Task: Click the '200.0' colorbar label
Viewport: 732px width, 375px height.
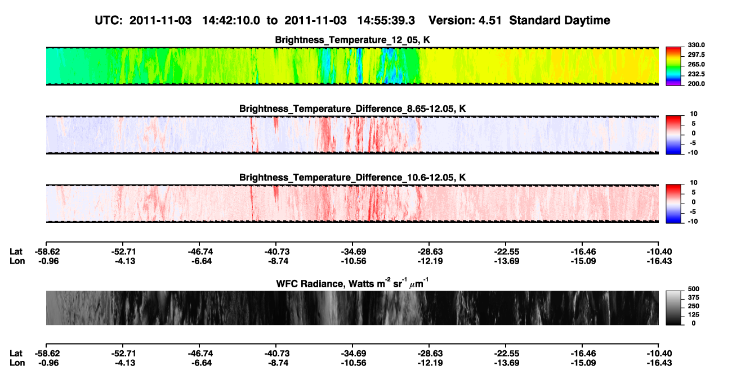Action: [x=695, y=84]
